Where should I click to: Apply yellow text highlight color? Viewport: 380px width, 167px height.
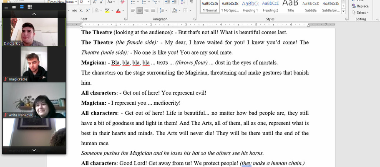[x=107, y=10]
